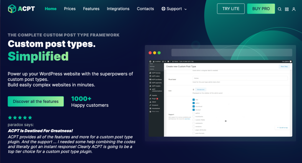Click the WordPress logo in admin bar

click(151, 61)
